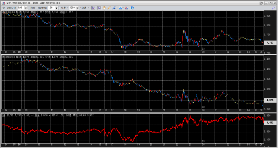
Task: Decrease the 金 multiplier stepper value
Action: (x=26, y=9)
